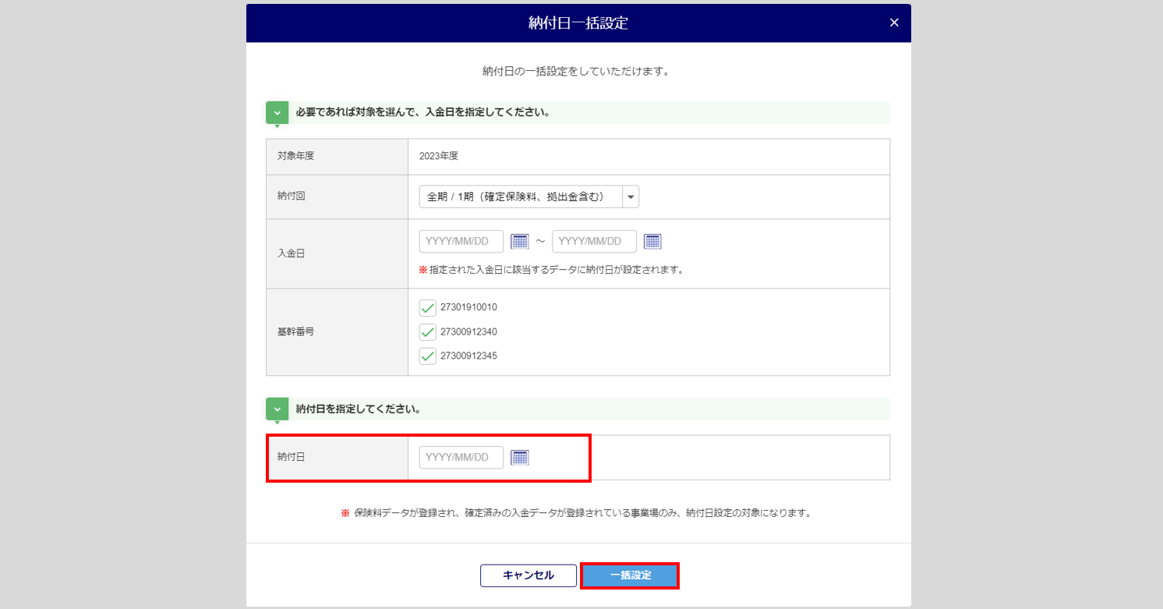
Task: Click the 2023年度 target year value
Action: pos(439,156)
